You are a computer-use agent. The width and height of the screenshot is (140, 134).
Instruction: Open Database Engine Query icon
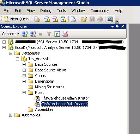(x=37, y=19)
